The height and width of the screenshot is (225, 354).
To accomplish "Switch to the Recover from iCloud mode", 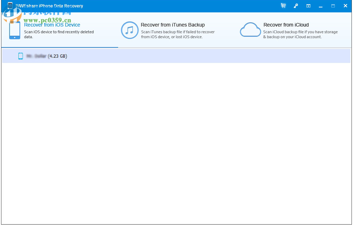I will pos(286,25).
